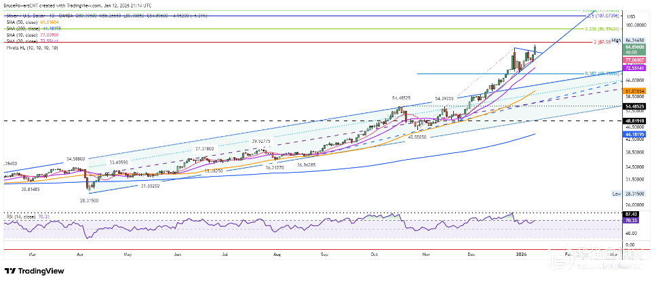This screenshot has height=283, width=654.
Task: Click the 28.31500 pivot low label in April
Action: click(x=89, y=200)
